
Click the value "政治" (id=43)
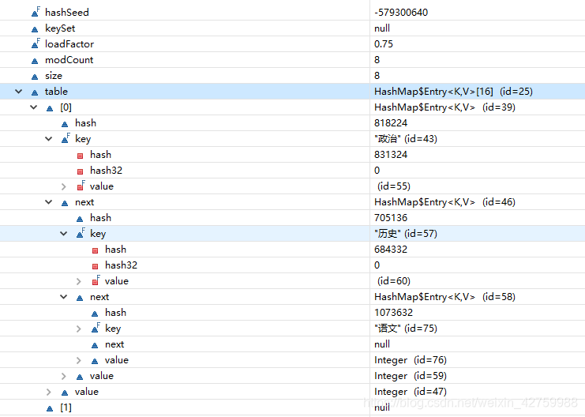coord(406,139)
